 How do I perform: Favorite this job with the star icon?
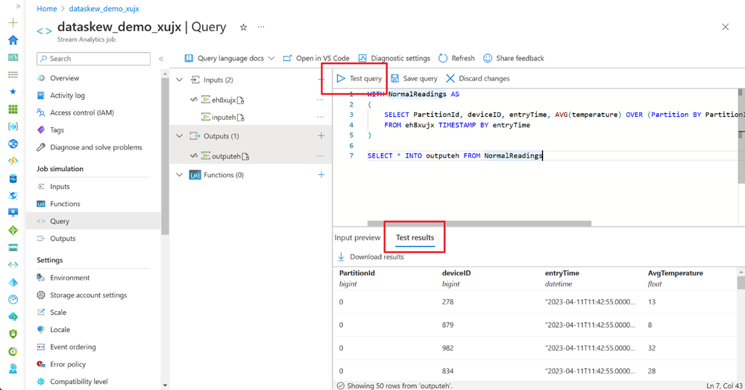243,27
